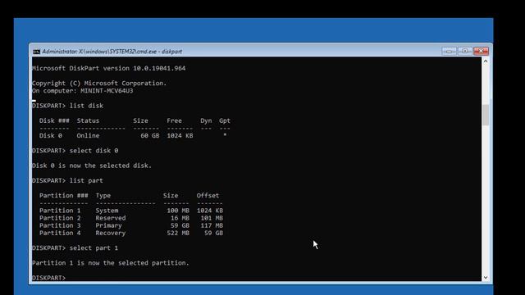Image resolution: width=525 pixels, height=295 pixels.
Task: Click the '101 MB' offset value
Action: [212, 218]
